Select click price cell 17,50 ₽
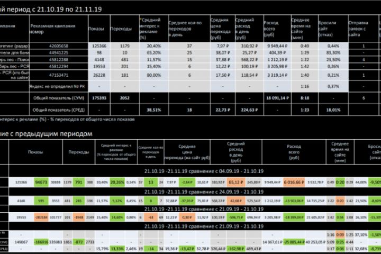 (223, 75)
